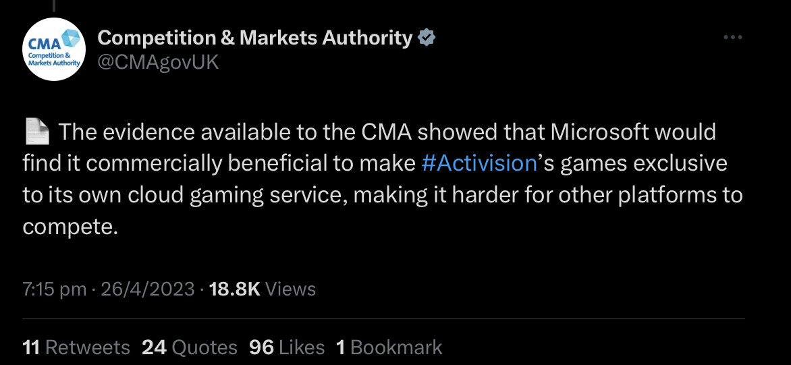Click the 1 Bookmark count
Viewport: 791px width, 365px height.
coord(389,347)
